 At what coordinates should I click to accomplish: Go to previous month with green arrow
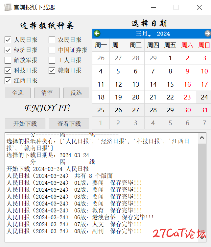point(97,33)
